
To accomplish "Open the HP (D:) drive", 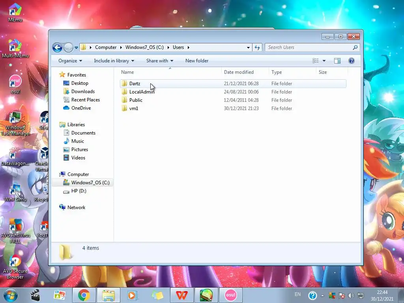I will tap(79, 191).
